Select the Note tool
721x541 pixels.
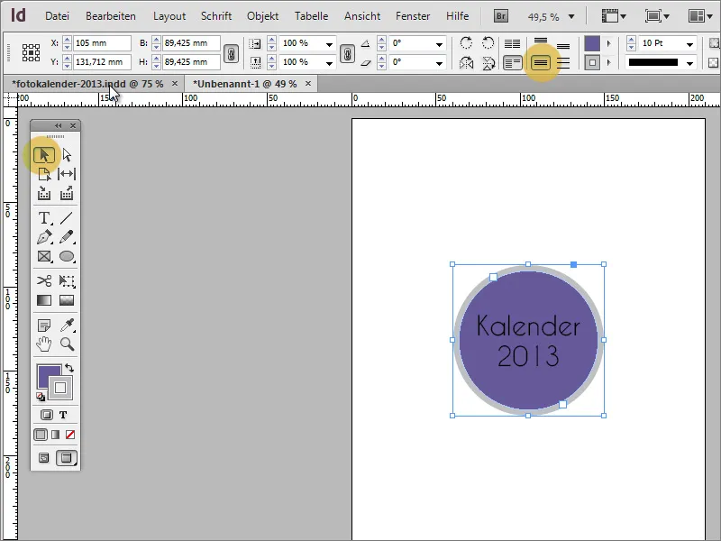coord(44,326)
